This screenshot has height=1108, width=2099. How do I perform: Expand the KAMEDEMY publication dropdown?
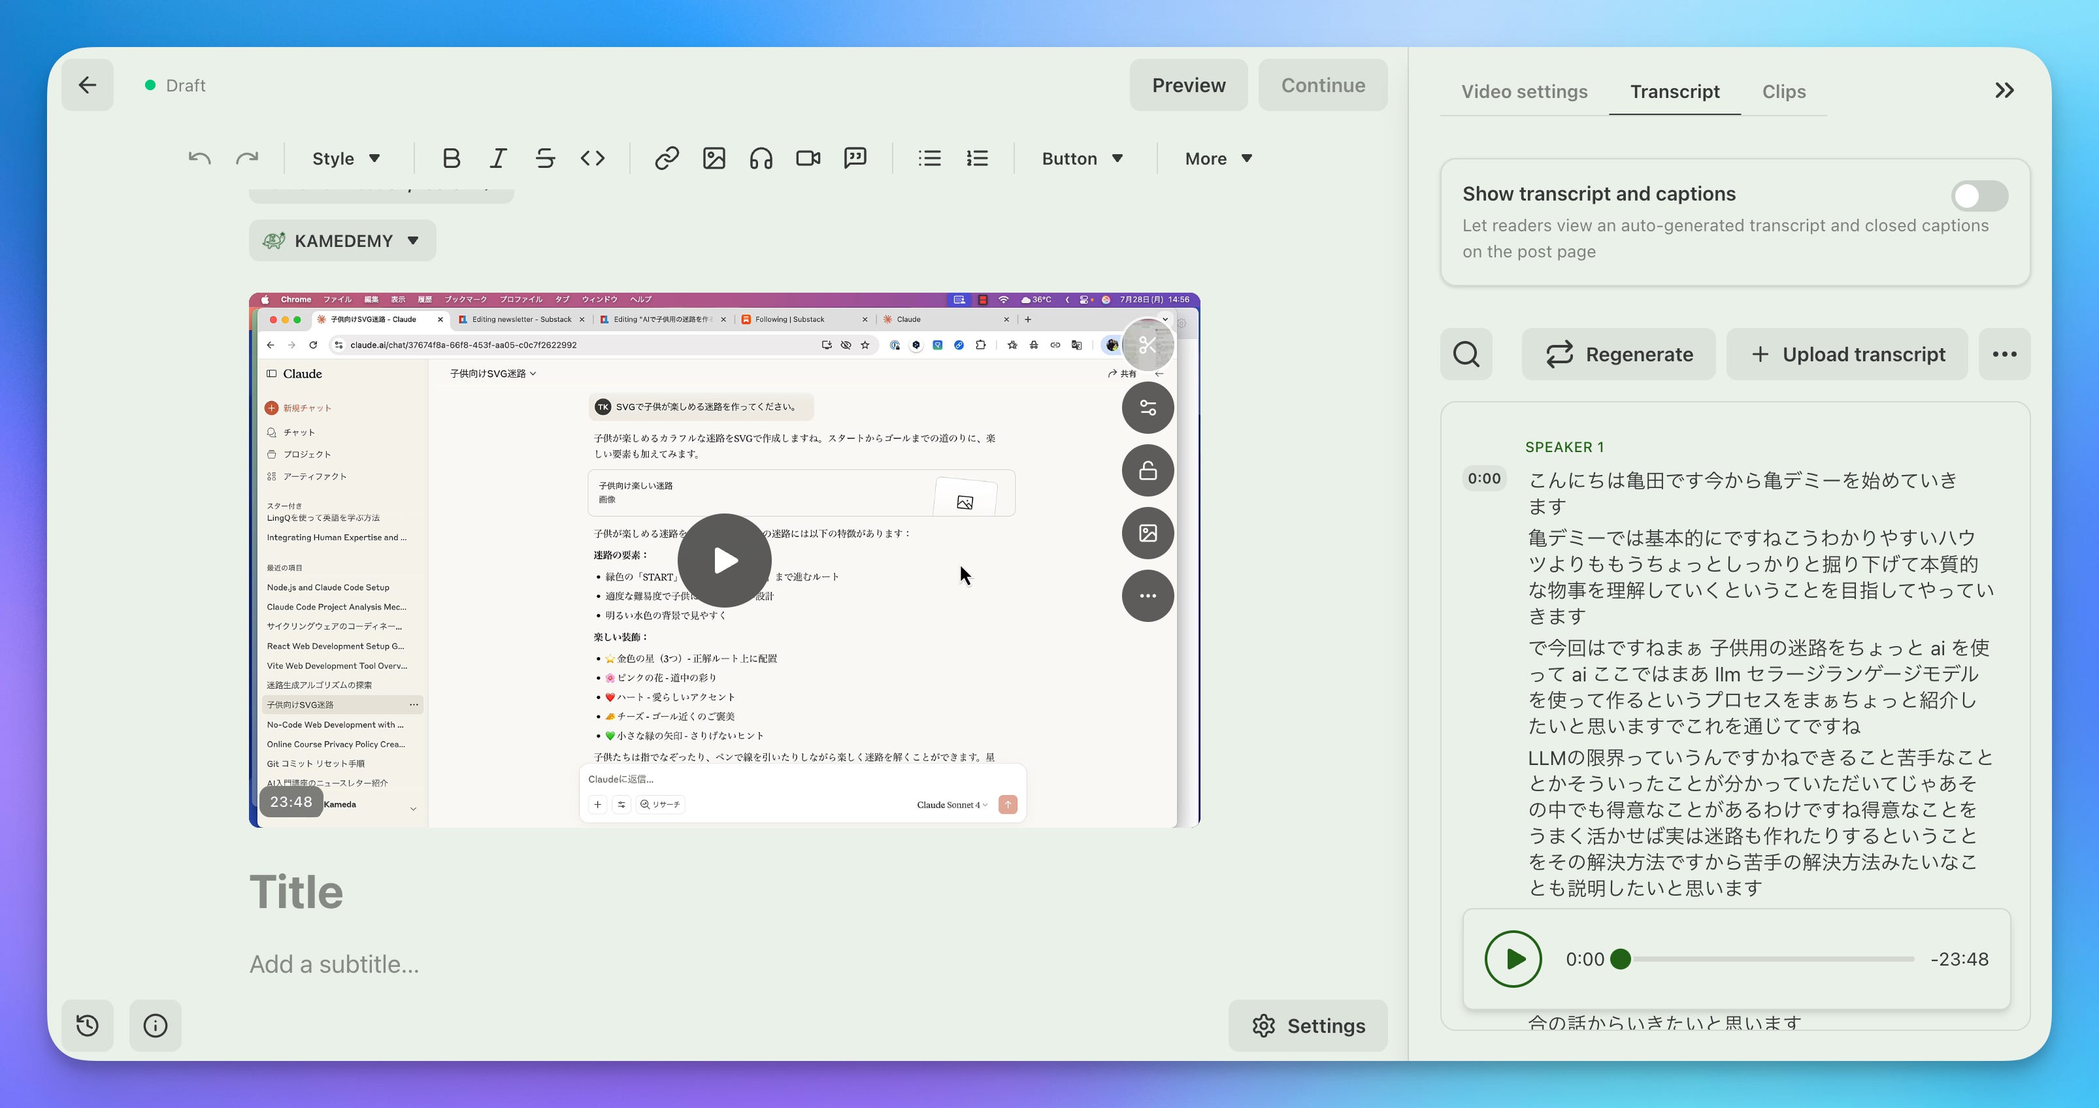point(342,240)
